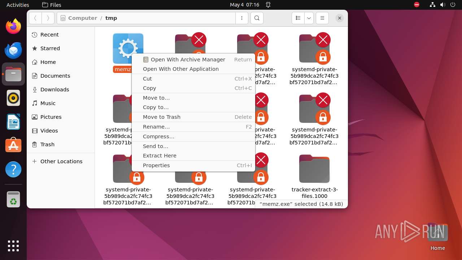The height and width of the screenshot is (260, 462).
Task: Open Pictures in the sidebar
Action: [61, 117]
